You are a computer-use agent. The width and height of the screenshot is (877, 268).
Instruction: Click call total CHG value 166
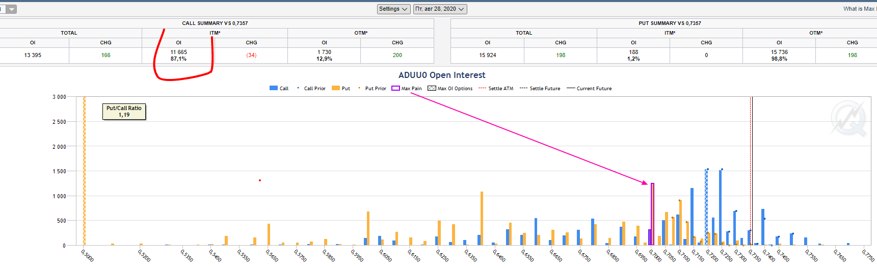tap(105, 55)
